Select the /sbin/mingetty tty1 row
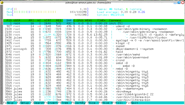The height and width of the screenshot is (105, 185). 94,71
